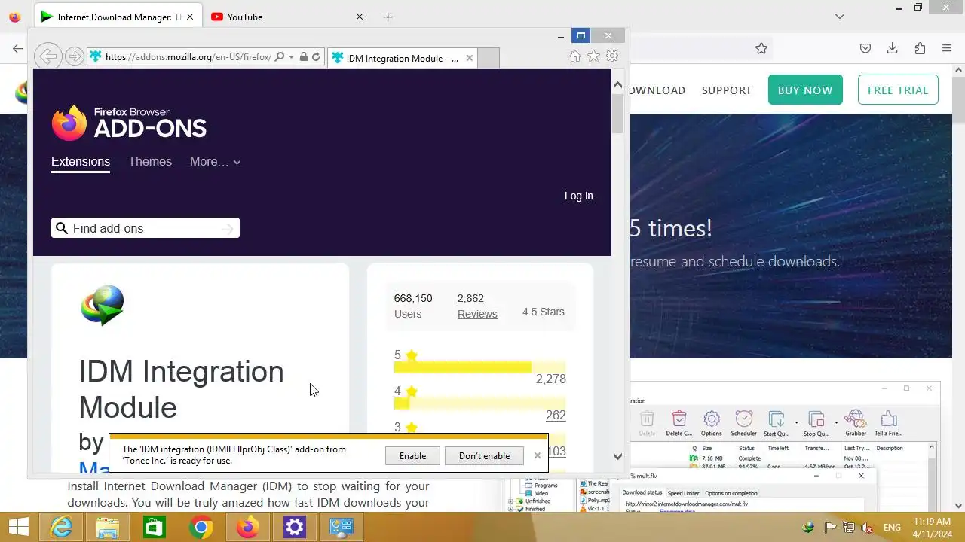Viewport: 965px width, 542px height.
Task: Close the Internet Download Manager Firefox tab
Action: point(190,17)
